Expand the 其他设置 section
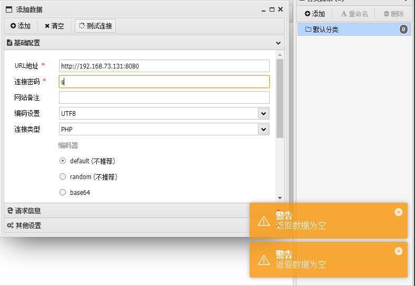 pos(127,225)
